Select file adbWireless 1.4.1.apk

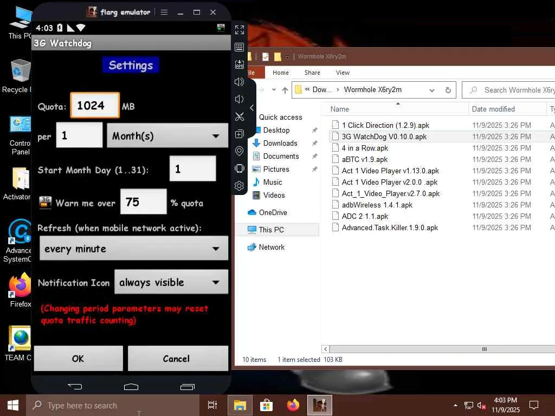[377, 205]
